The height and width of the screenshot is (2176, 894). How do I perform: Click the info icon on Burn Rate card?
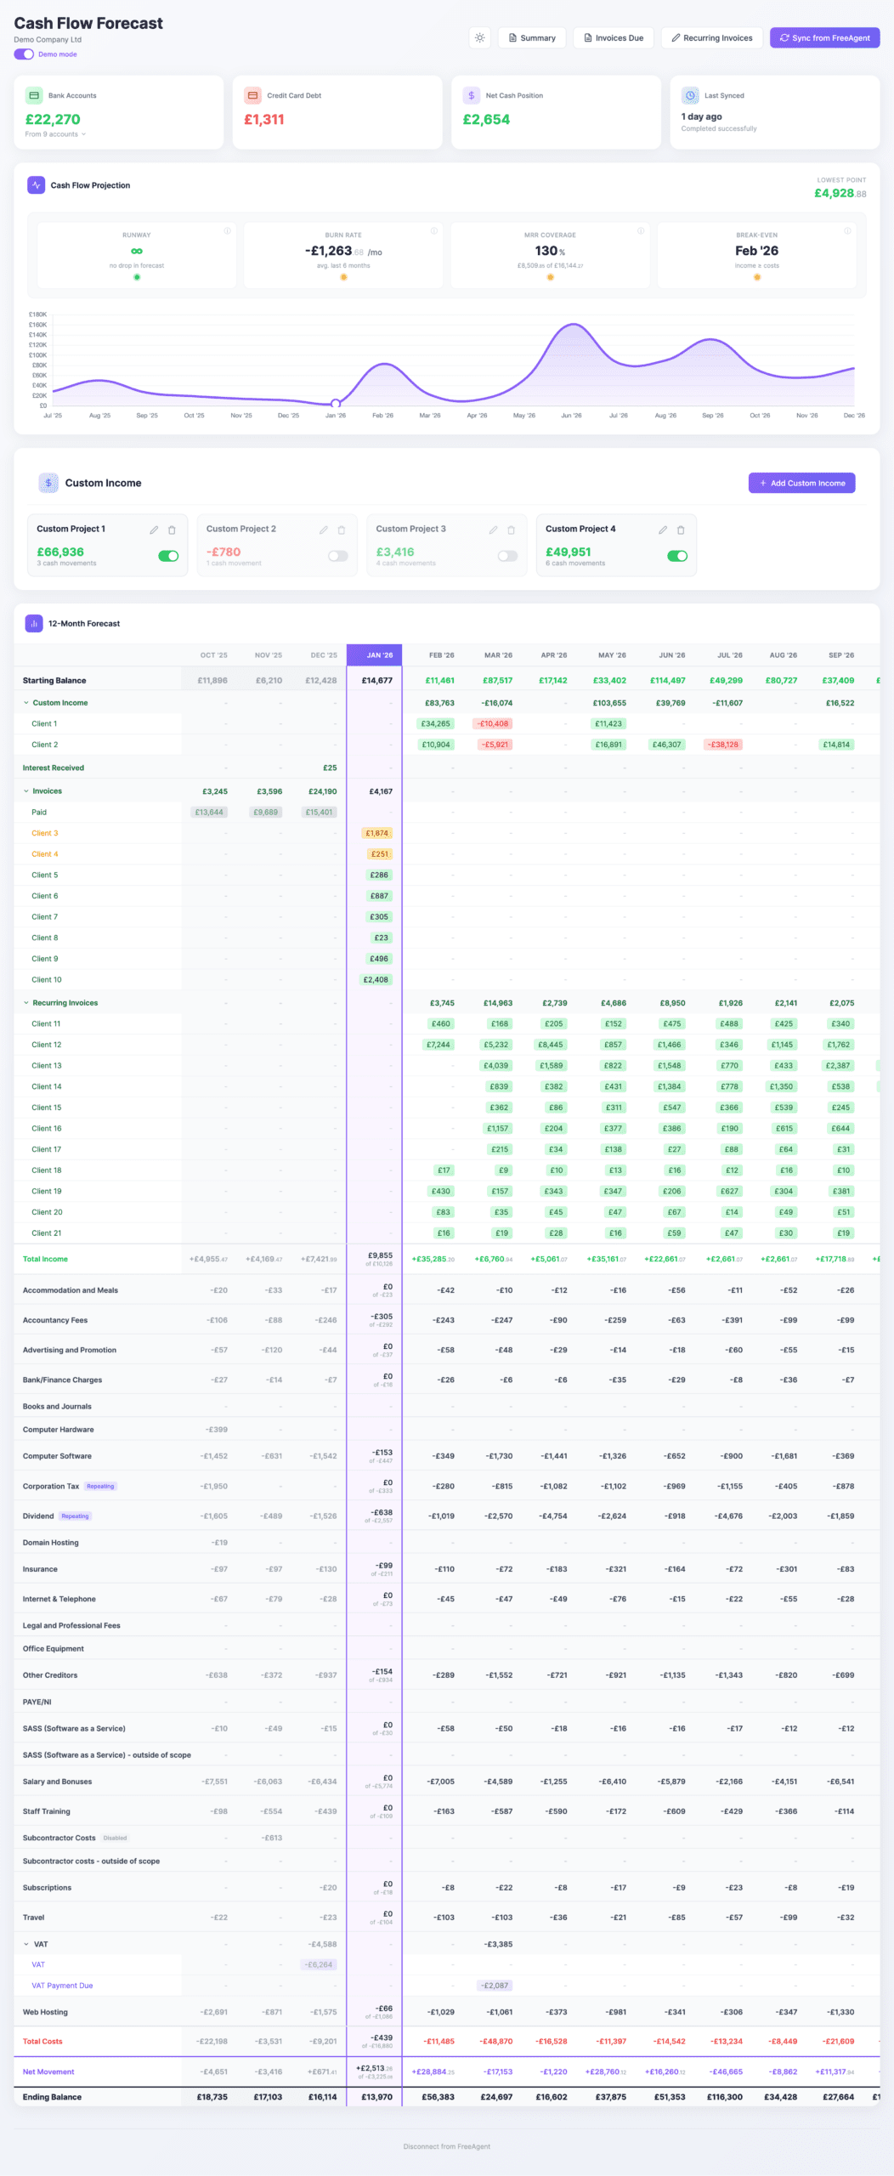tap(434, 231)
